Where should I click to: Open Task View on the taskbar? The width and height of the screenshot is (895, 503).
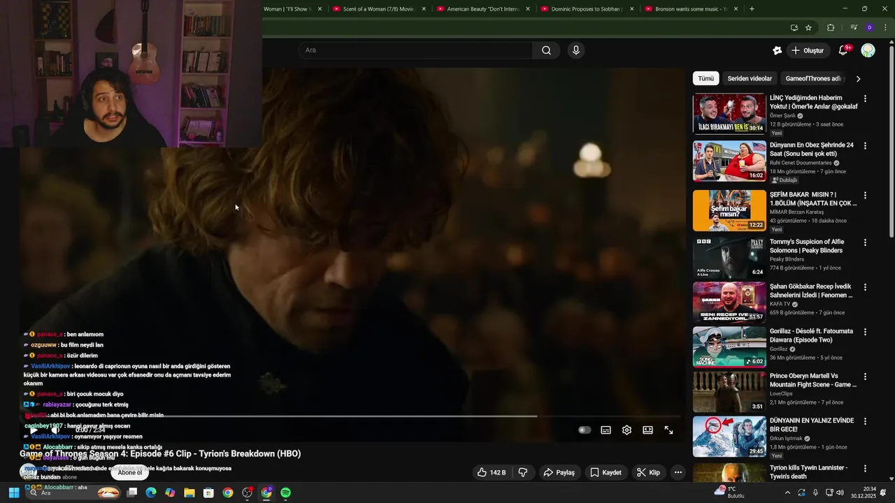131,493
